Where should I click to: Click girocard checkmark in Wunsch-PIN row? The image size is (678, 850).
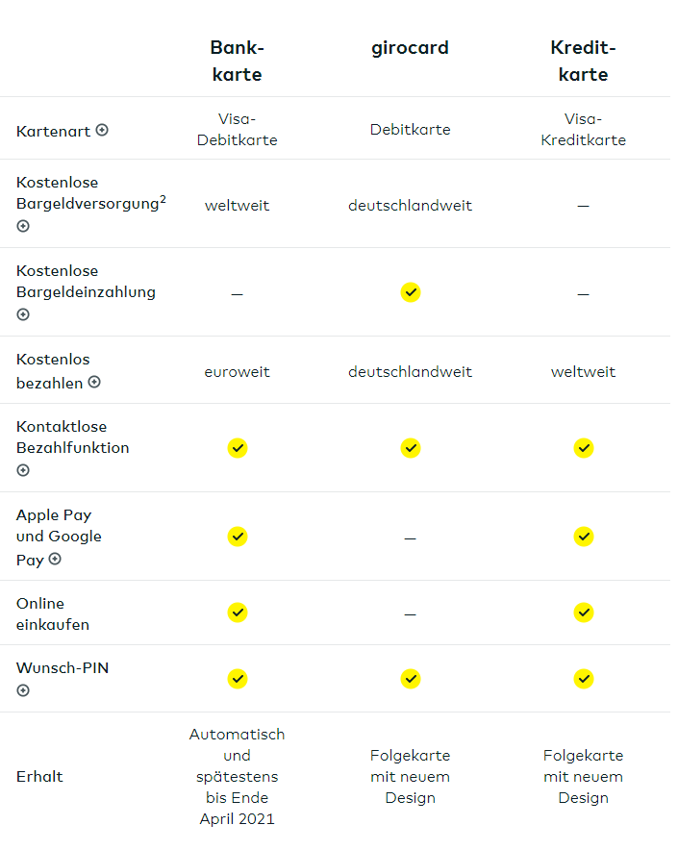point(411,679)
